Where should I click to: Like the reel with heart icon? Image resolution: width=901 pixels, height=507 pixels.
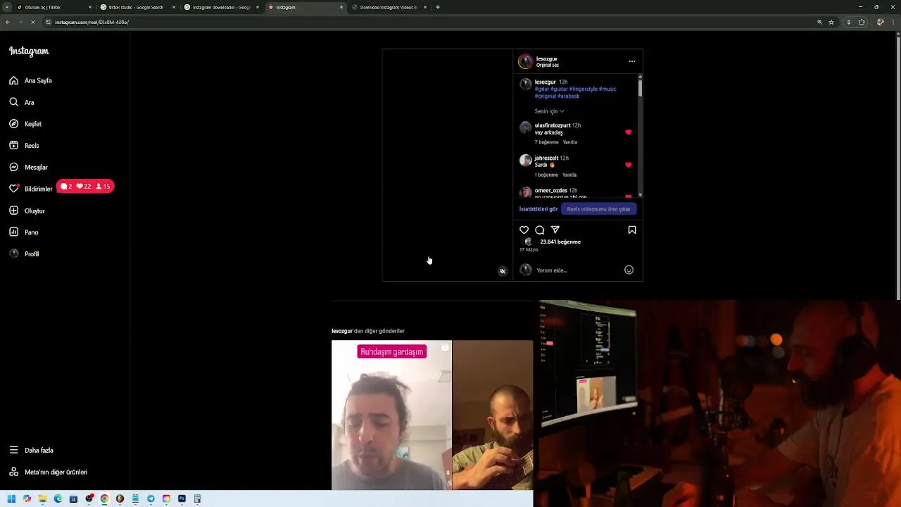pos(524,230)
